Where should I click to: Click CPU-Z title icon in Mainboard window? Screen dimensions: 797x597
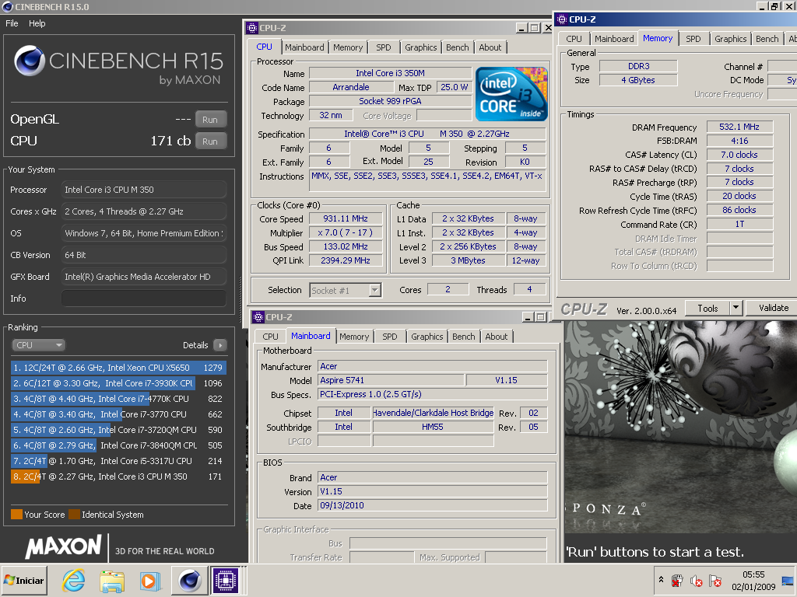(x=258, y=317)
